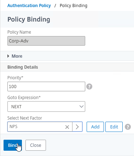Focus the Priority field showing 100
Screen dimensions: 134x156
46,86
